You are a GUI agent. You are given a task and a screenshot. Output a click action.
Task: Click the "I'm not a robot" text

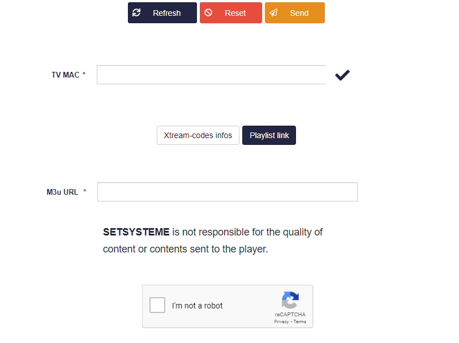(x=198, y=306)
